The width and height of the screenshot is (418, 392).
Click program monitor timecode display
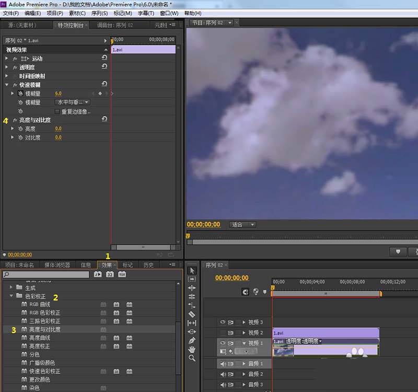click(203, 225)
